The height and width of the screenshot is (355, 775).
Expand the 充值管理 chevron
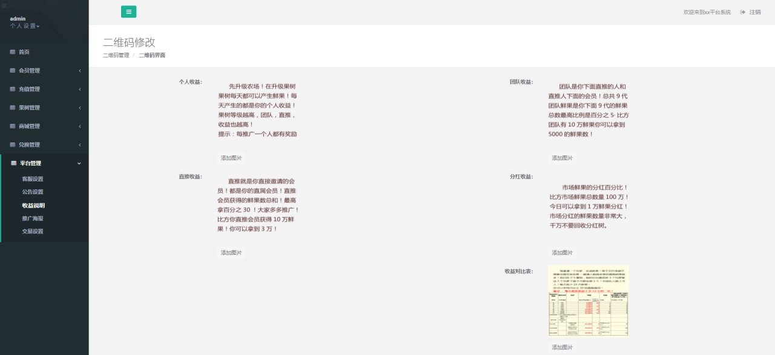coord(79,89)
